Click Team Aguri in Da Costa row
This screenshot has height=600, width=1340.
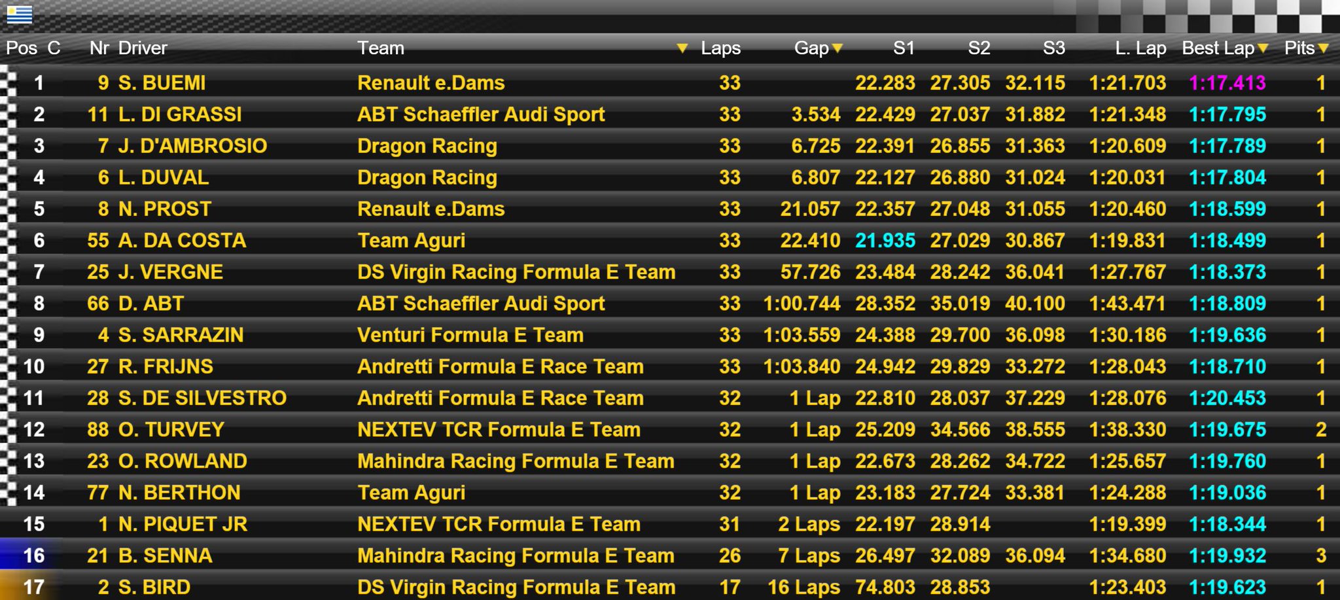click(x=412, y=240)
